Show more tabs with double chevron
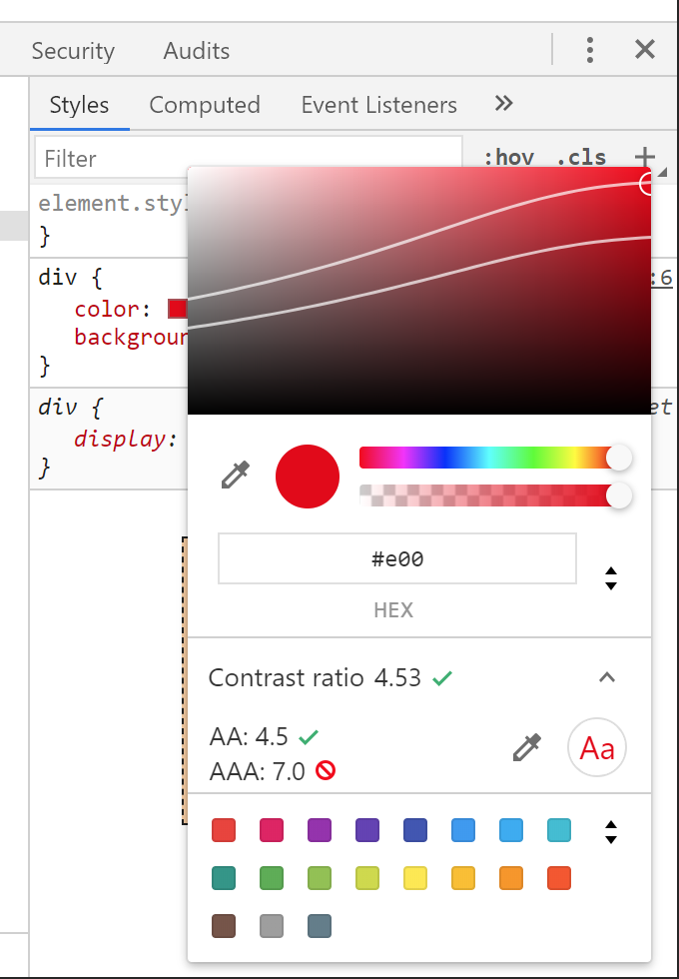The width and height of the screenshot is (679, 979). tap(504, 104)
